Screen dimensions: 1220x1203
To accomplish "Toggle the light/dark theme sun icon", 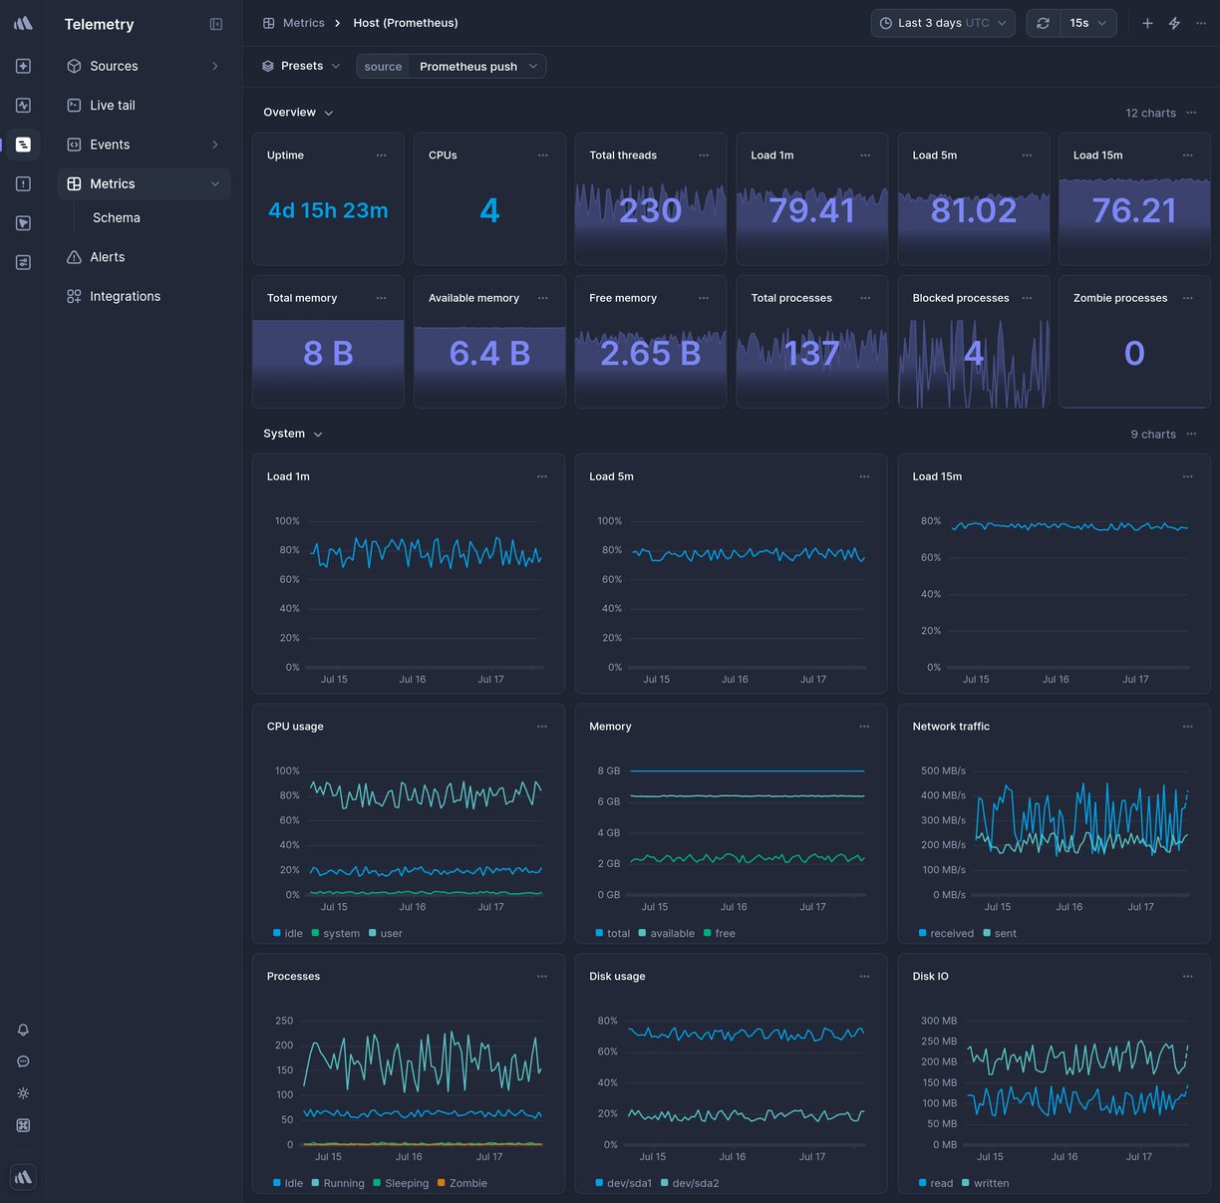I will (x=23, y=1093).
